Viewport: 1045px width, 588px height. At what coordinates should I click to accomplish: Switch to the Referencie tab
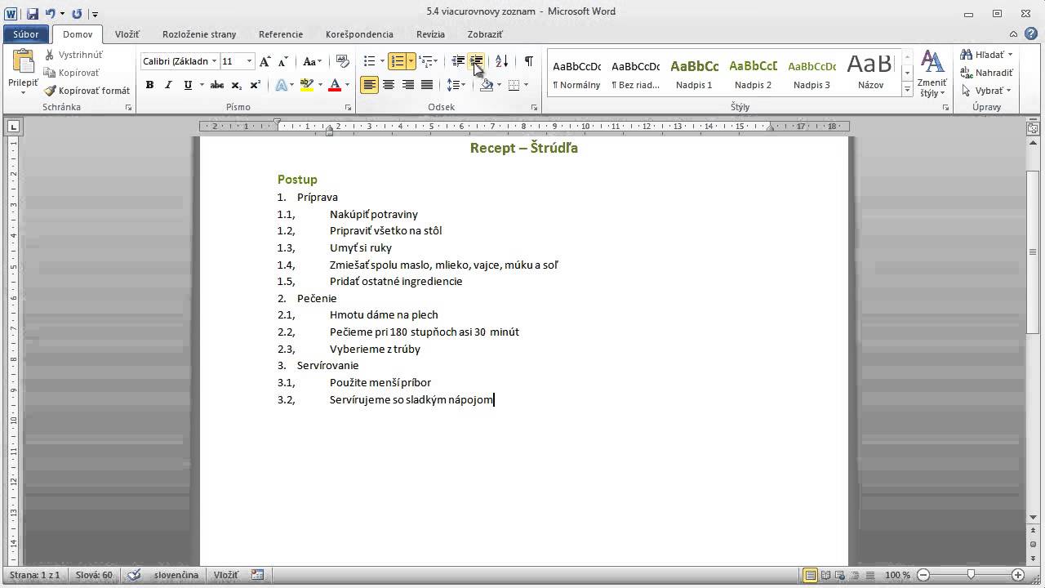point(281,34)
